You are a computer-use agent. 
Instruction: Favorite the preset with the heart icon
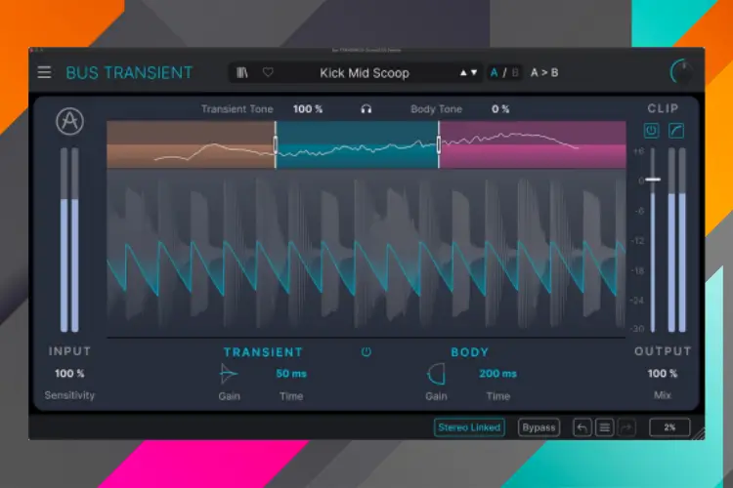coord(268,72)
